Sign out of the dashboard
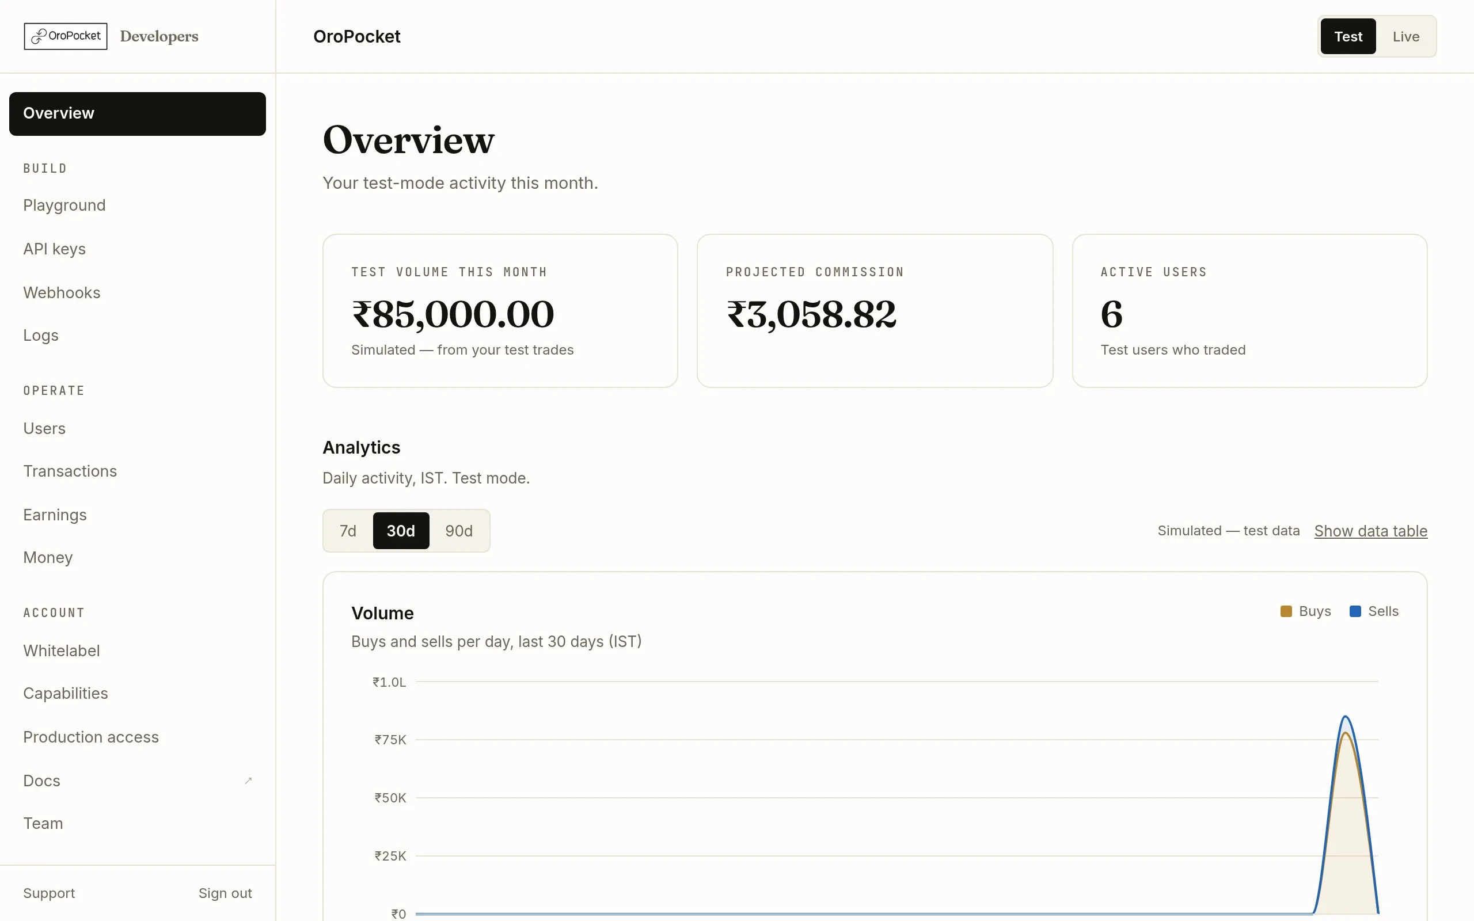Screen dimensions: 1474x921 (225, 893)
